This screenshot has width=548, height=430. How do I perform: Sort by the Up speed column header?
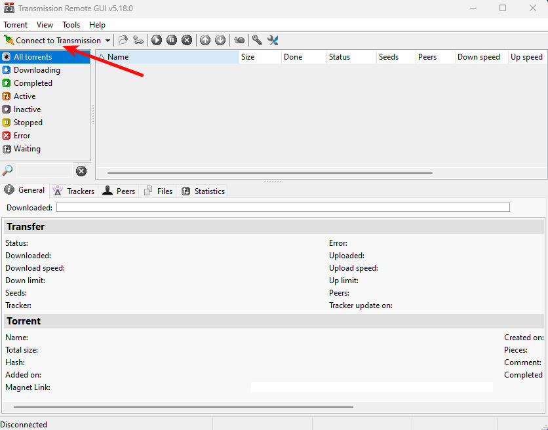click(x=528, y=57)
